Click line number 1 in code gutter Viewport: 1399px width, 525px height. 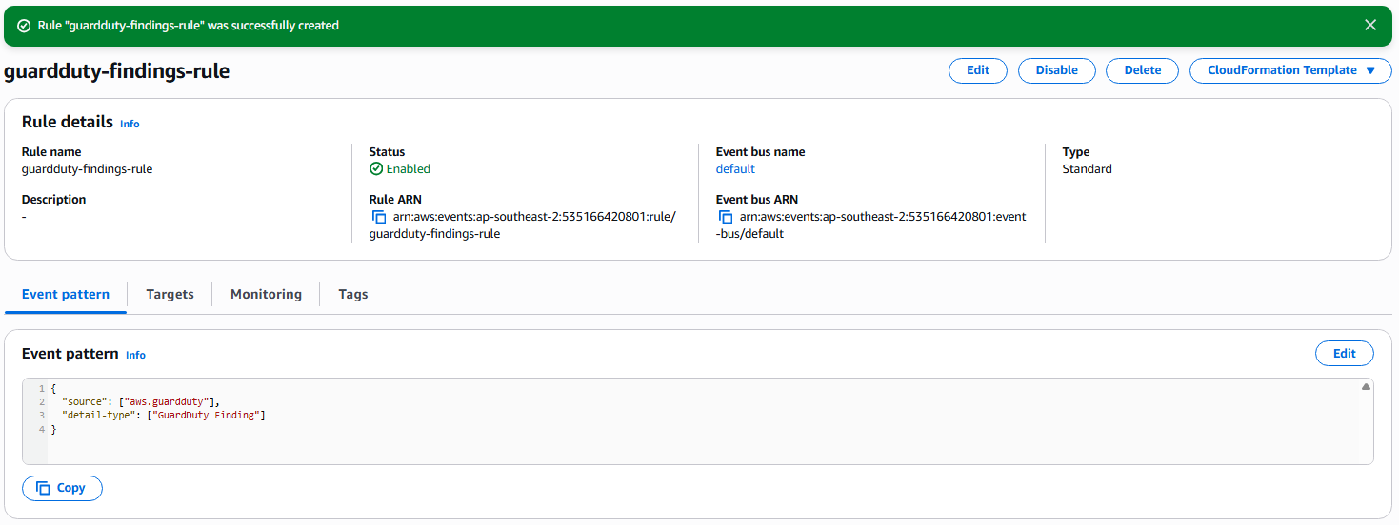point(42,389)
